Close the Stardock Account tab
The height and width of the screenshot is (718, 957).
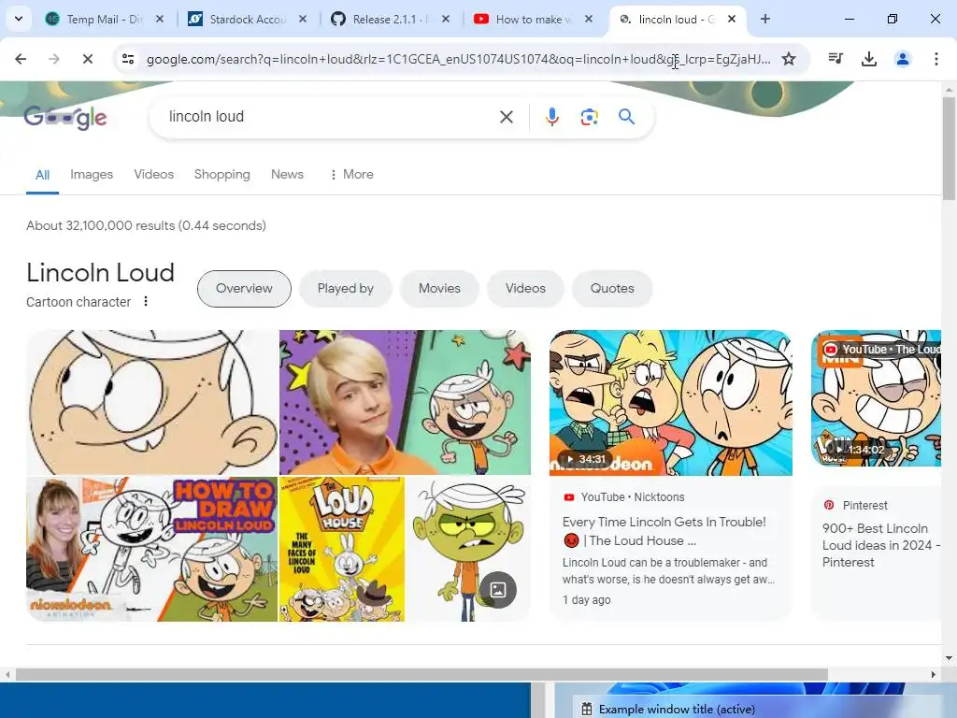pos(302,19)
